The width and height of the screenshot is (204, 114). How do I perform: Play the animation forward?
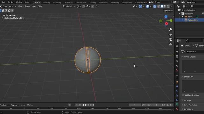click(x=86, y=105)
